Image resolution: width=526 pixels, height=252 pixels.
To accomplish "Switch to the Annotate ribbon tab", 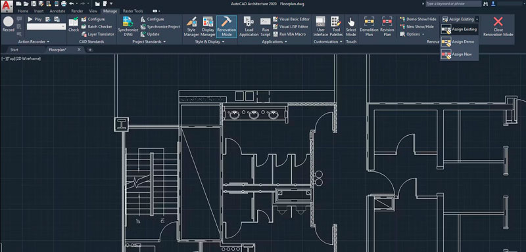I will tap(57, 11).
